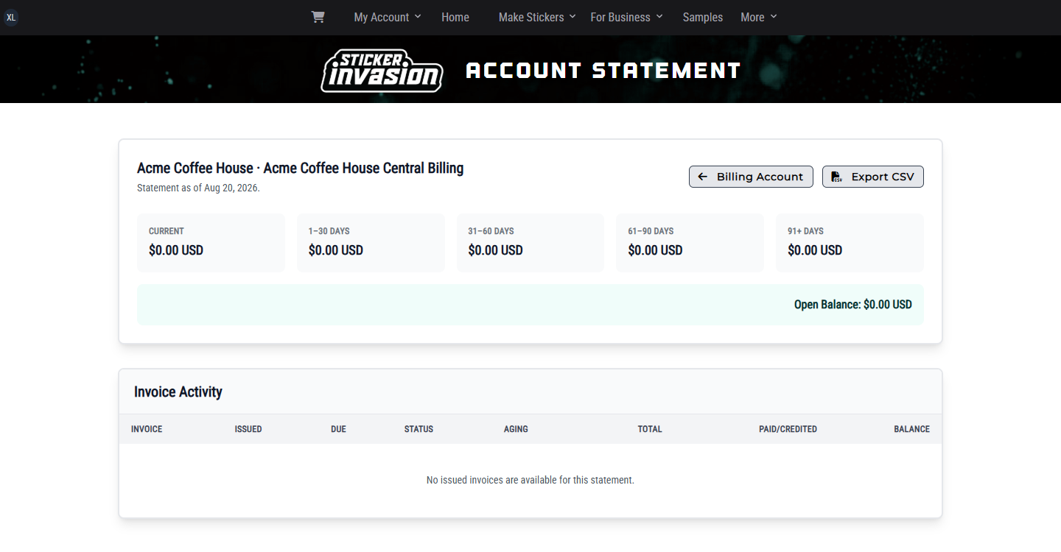Open the shopping cart icon
Screen dimensions: 1061x552
pos(318,17)
